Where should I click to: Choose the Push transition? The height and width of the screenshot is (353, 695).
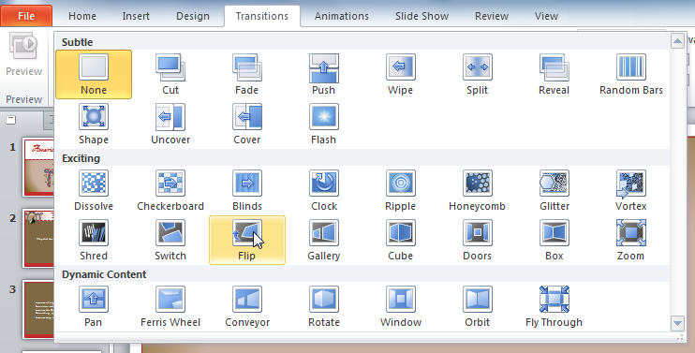[323, 74]
